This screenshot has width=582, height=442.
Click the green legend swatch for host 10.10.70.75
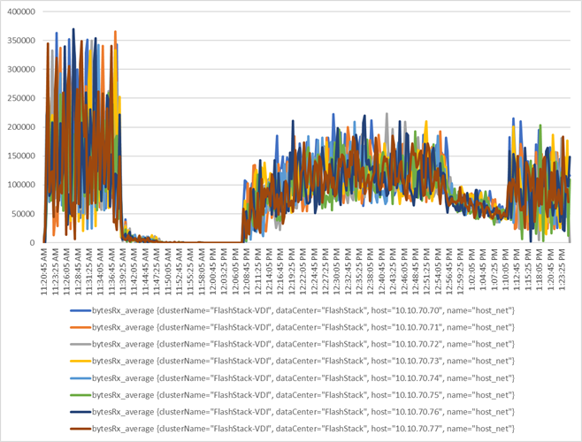click(80, 395)
